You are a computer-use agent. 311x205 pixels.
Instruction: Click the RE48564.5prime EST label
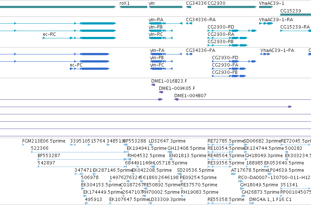[226, 156]
